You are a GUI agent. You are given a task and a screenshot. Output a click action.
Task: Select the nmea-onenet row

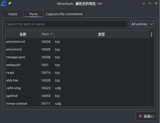77,103
